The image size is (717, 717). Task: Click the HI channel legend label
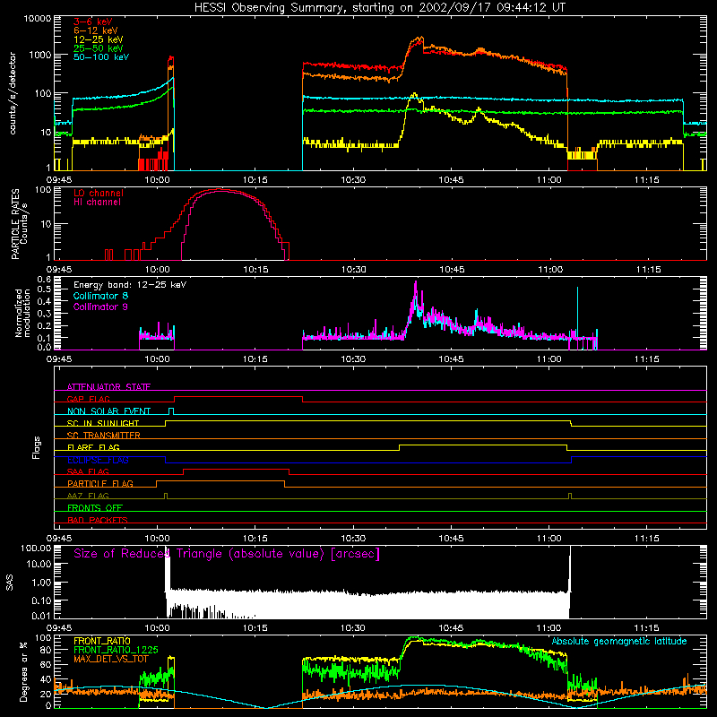(x=97, y=203)
